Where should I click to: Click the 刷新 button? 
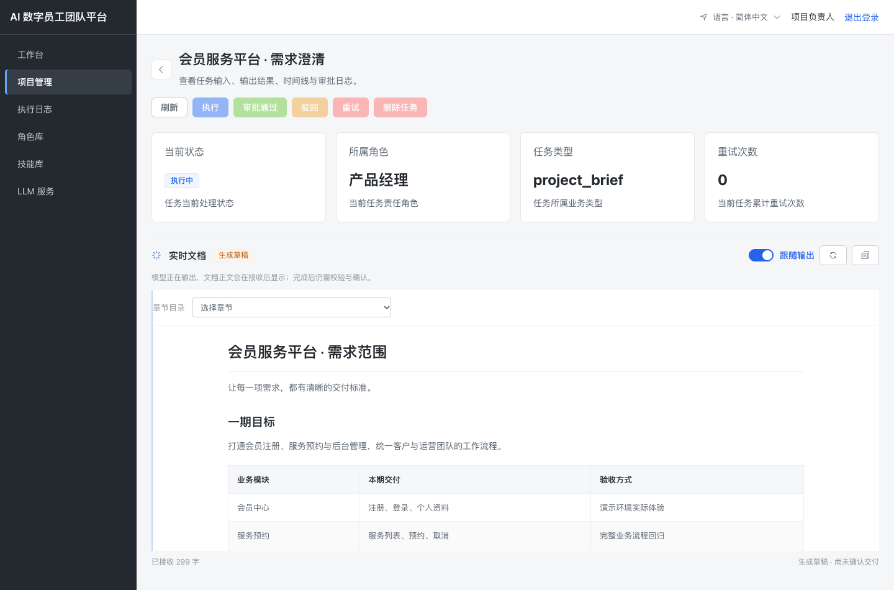[169, 107]
